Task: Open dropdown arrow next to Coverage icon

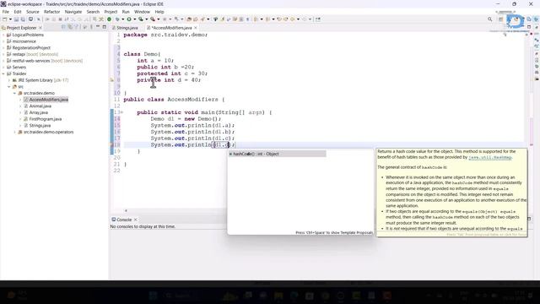Action: 146,19
